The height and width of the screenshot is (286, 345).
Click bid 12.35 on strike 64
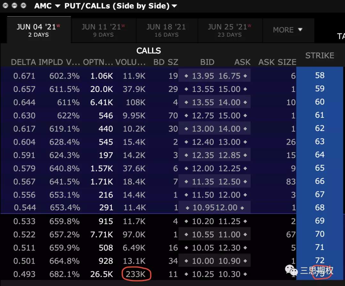pyautogui.click(x=203, y=155)
